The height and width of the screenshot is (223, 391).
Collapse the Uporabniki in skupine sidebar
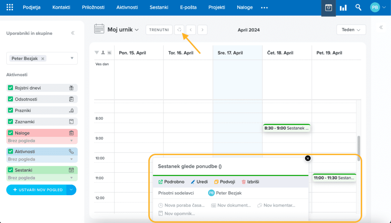click(73, 33)
